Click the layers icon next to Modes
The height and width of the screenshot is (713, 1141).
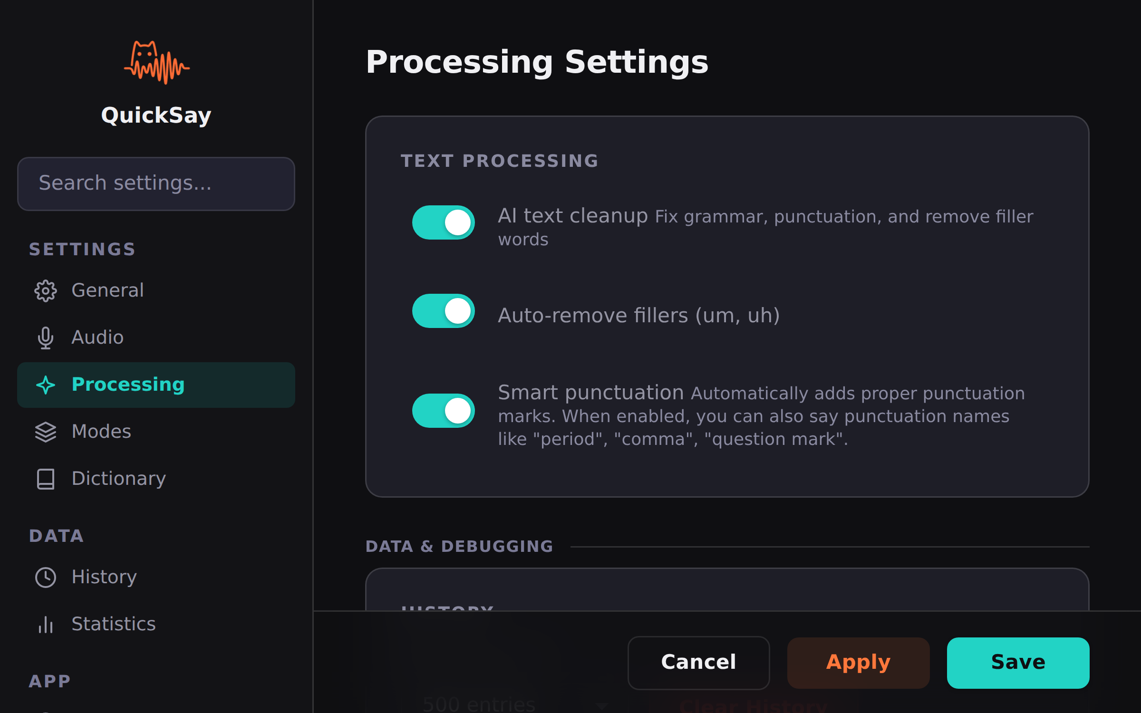(x=46, y=432)
